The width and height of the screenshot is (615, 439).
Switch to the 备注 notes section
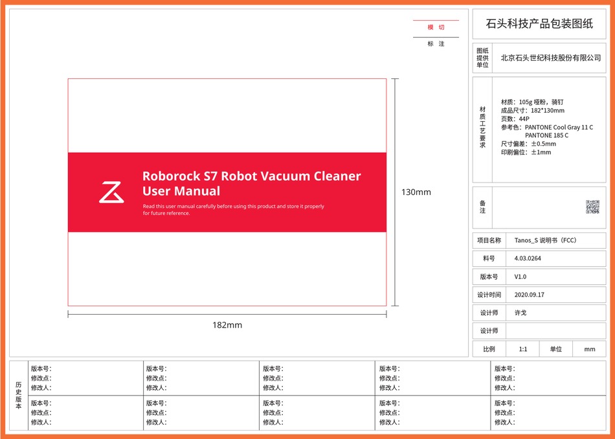[x=481, y=206]
